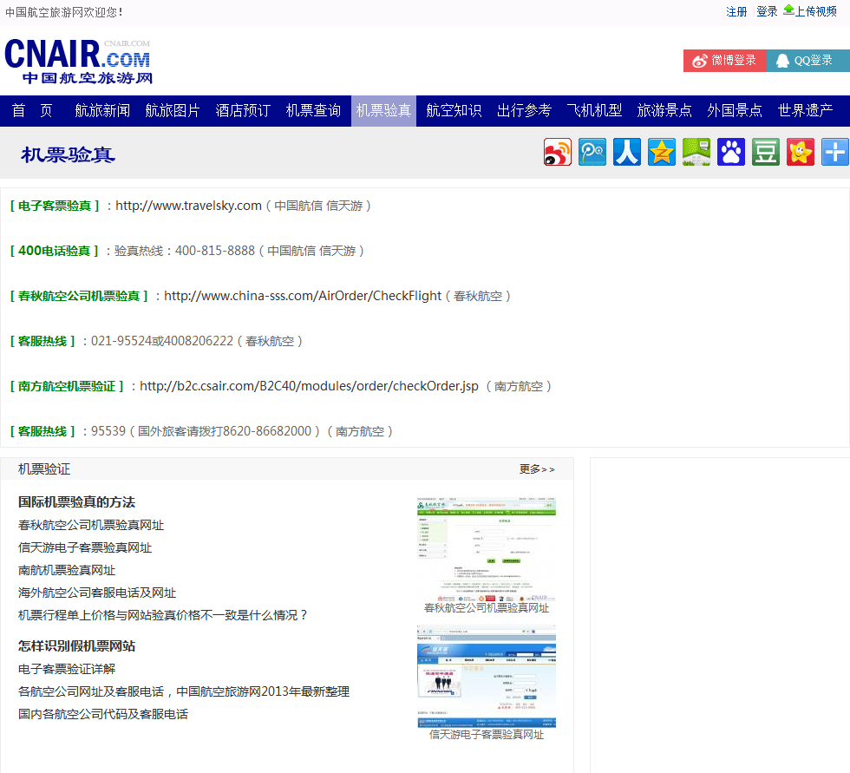This screenshot has width=850, height=773.
Task: Click the 机票验真 page title
Action: tap(68, 154)
